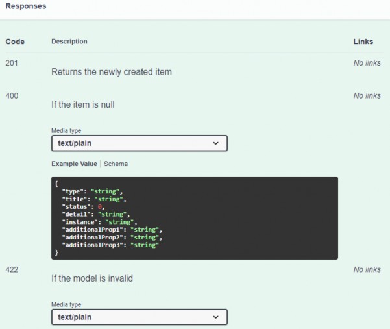Click 'If the item is null' description
Image resolution: width=390 pixels, height=329 pixels.
click(x=83, y=104)
